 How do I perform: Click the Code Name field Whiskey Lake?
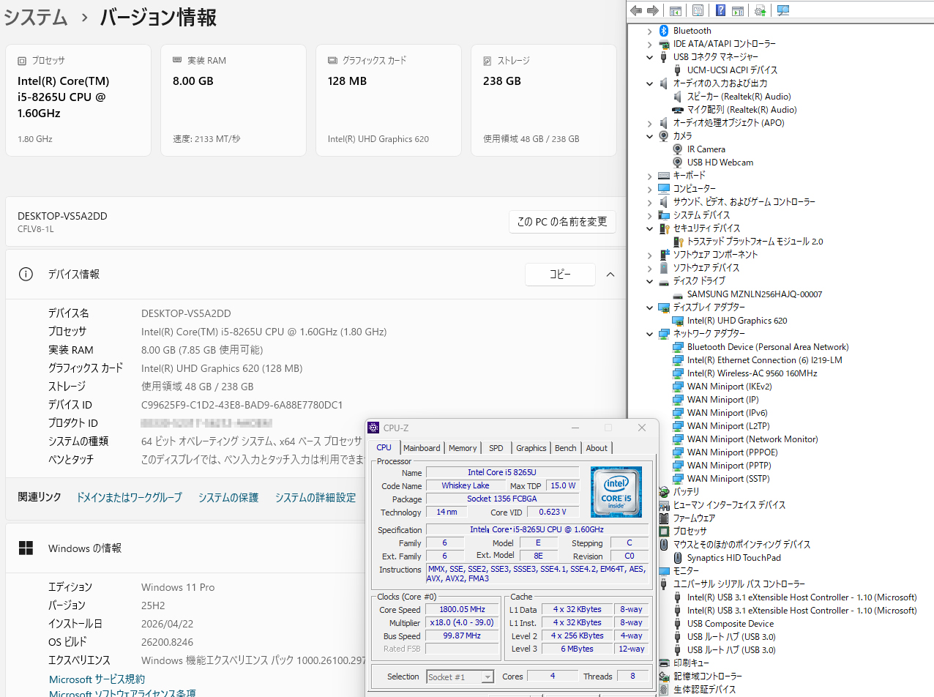[466, 485]
